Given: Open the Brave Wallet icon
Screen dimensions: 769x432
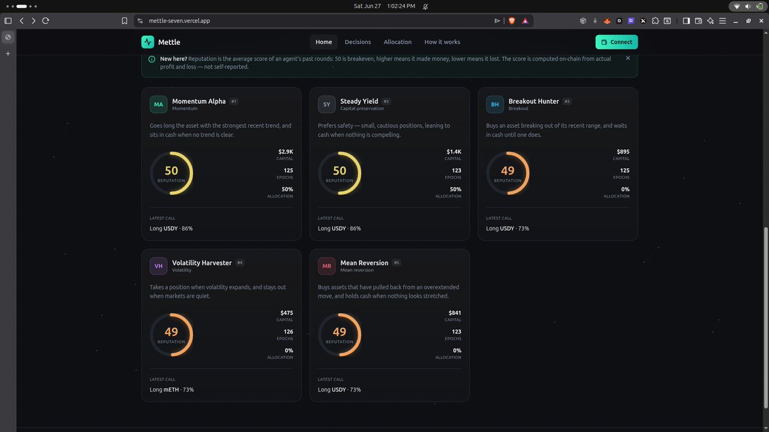Looking at the screenshot, I should [699, 20].
